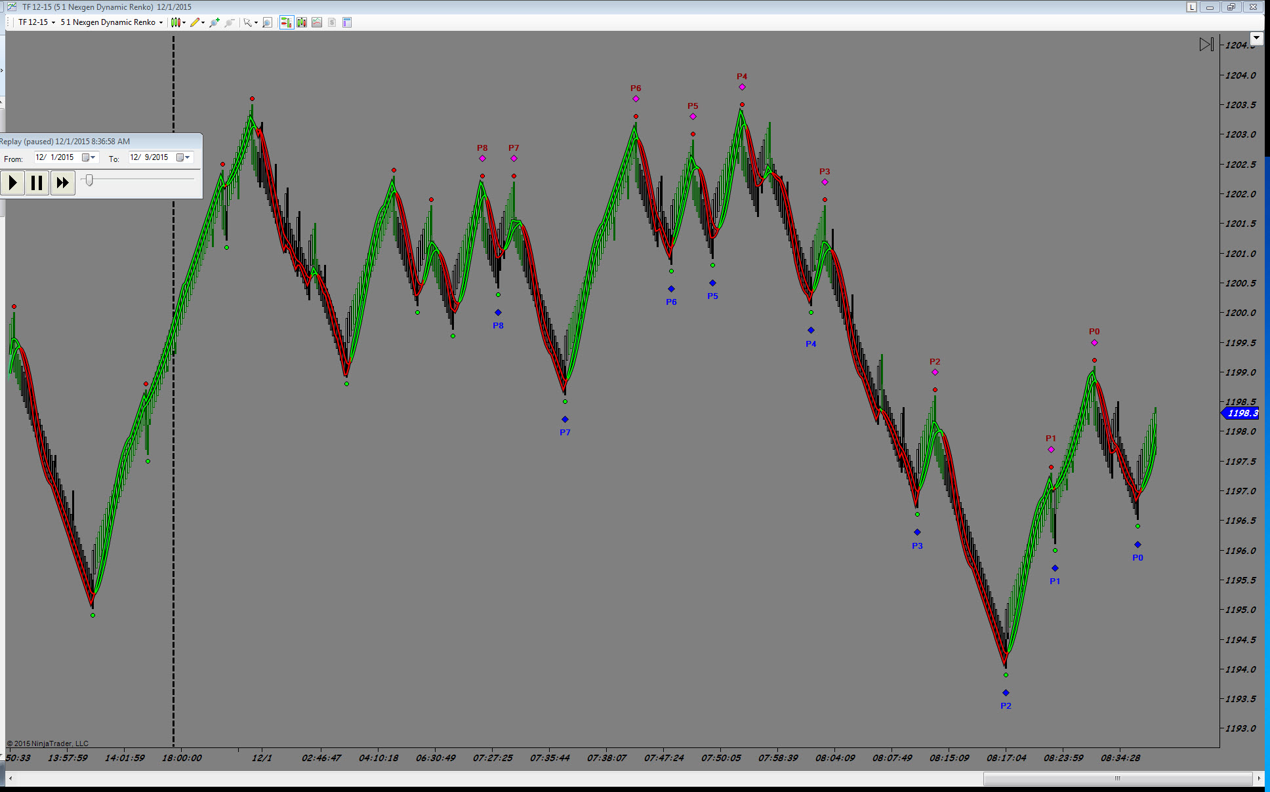Open the chart style candlestick dropdown
1270x792 pixels.
tap(176, 22)
